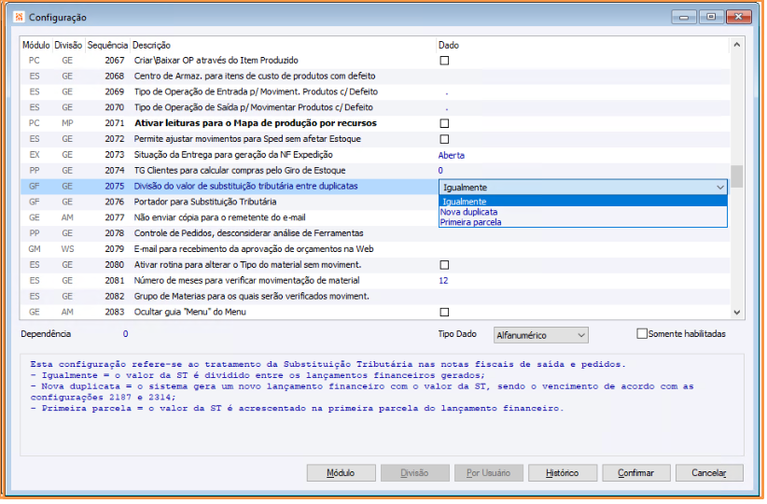Maximize the Configuração window
The width and height of the screenshot is (767, 504).
pyautogui.click(x=713, y=17)
